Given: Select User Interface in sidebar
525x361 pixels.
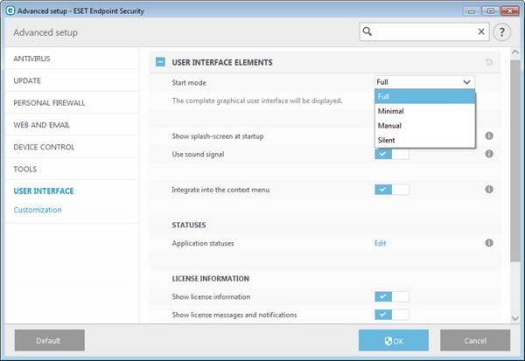Looking at the screenshot, I should point(44,191).
